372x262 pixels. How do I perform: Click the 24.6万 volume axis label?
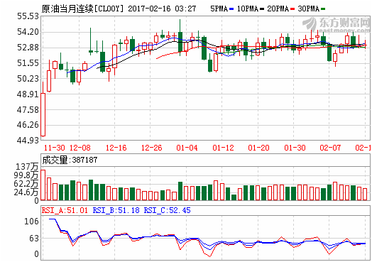click(x=26, y=192)
